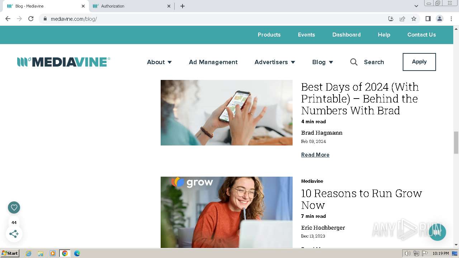Open Events in top bar
459x258 pixels.
click(306, 35)
